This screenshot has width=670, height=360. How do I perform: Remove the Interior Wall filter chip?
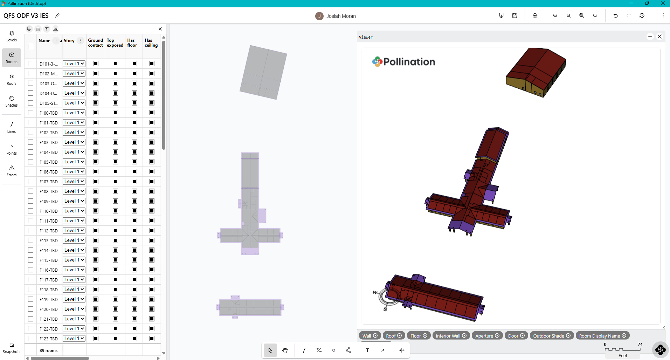pos(464,336)
